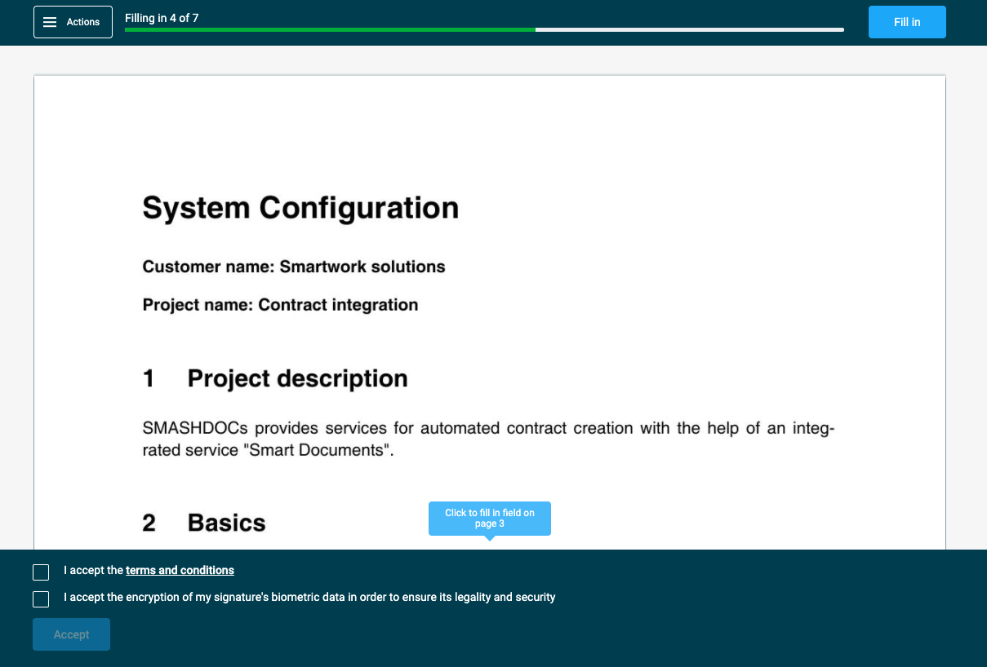The image size is (987, 667).
Task: Click the filling progress bar
Action: (484, 30)
